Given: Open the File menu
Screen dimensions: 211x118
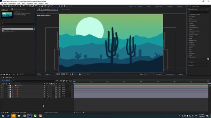Looking at the screenshot, I should (x=2, y=4).
